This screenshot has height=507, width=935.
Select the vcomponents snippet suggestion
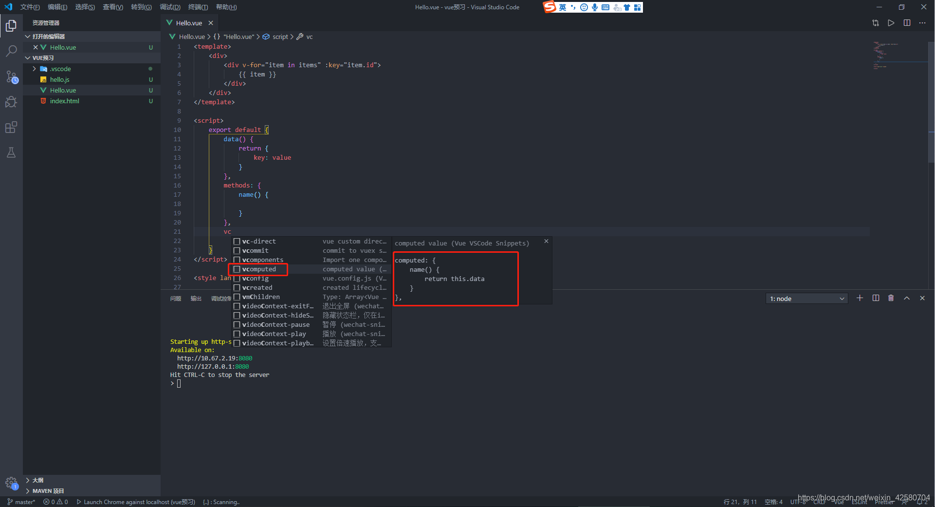pos(312,260)
